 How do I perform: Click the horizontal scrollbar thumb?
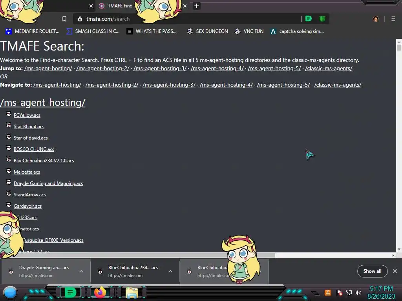(x=138, y=255)
